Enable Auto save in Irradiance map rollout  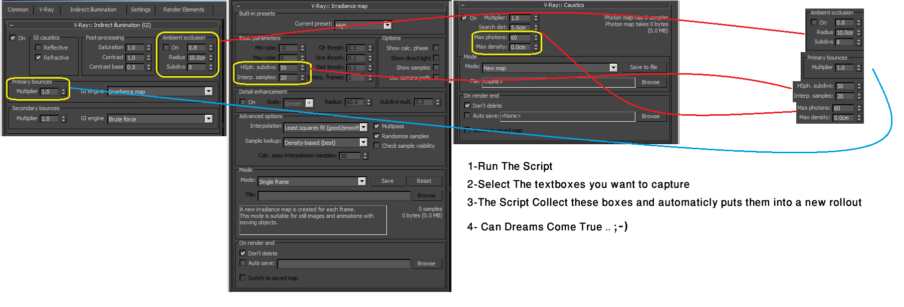pyautogui.click(x=243, y=263)
